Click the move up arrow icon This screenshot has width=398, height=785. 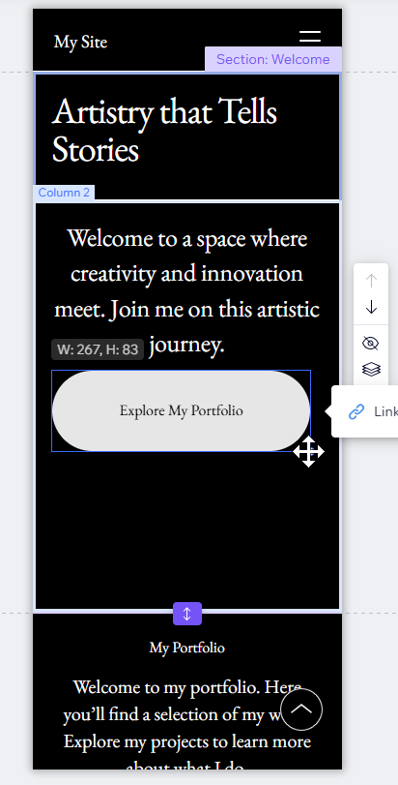click(371, 281)
